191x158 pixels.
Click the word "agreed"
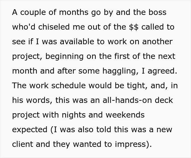(162, 71)
